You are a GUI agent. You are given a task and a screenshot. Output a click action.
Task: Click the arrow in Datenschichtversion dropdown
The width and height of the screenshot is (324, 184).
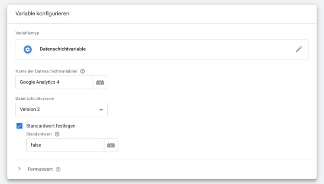[x=101, y=110]
